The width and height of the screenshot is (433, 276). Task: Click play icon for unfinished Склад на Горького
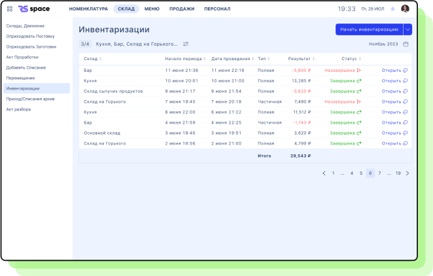click(x=358, y=101)
